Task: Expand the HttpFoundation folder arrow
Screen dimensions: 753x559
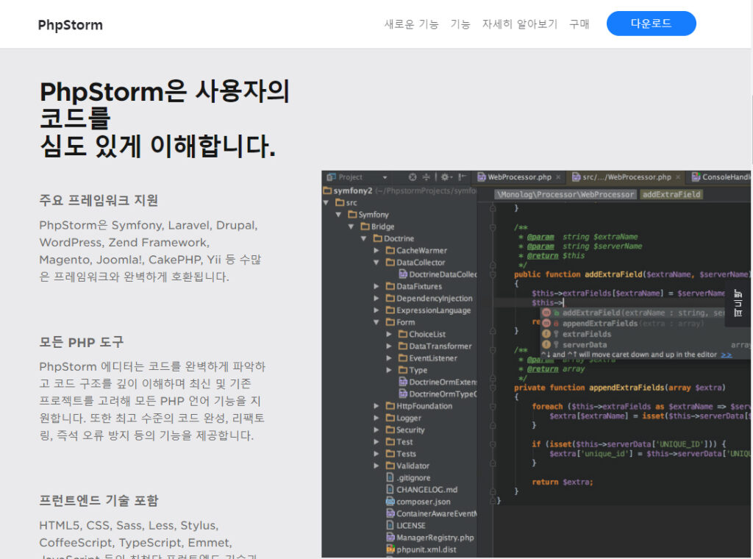Action: point(377,406)
